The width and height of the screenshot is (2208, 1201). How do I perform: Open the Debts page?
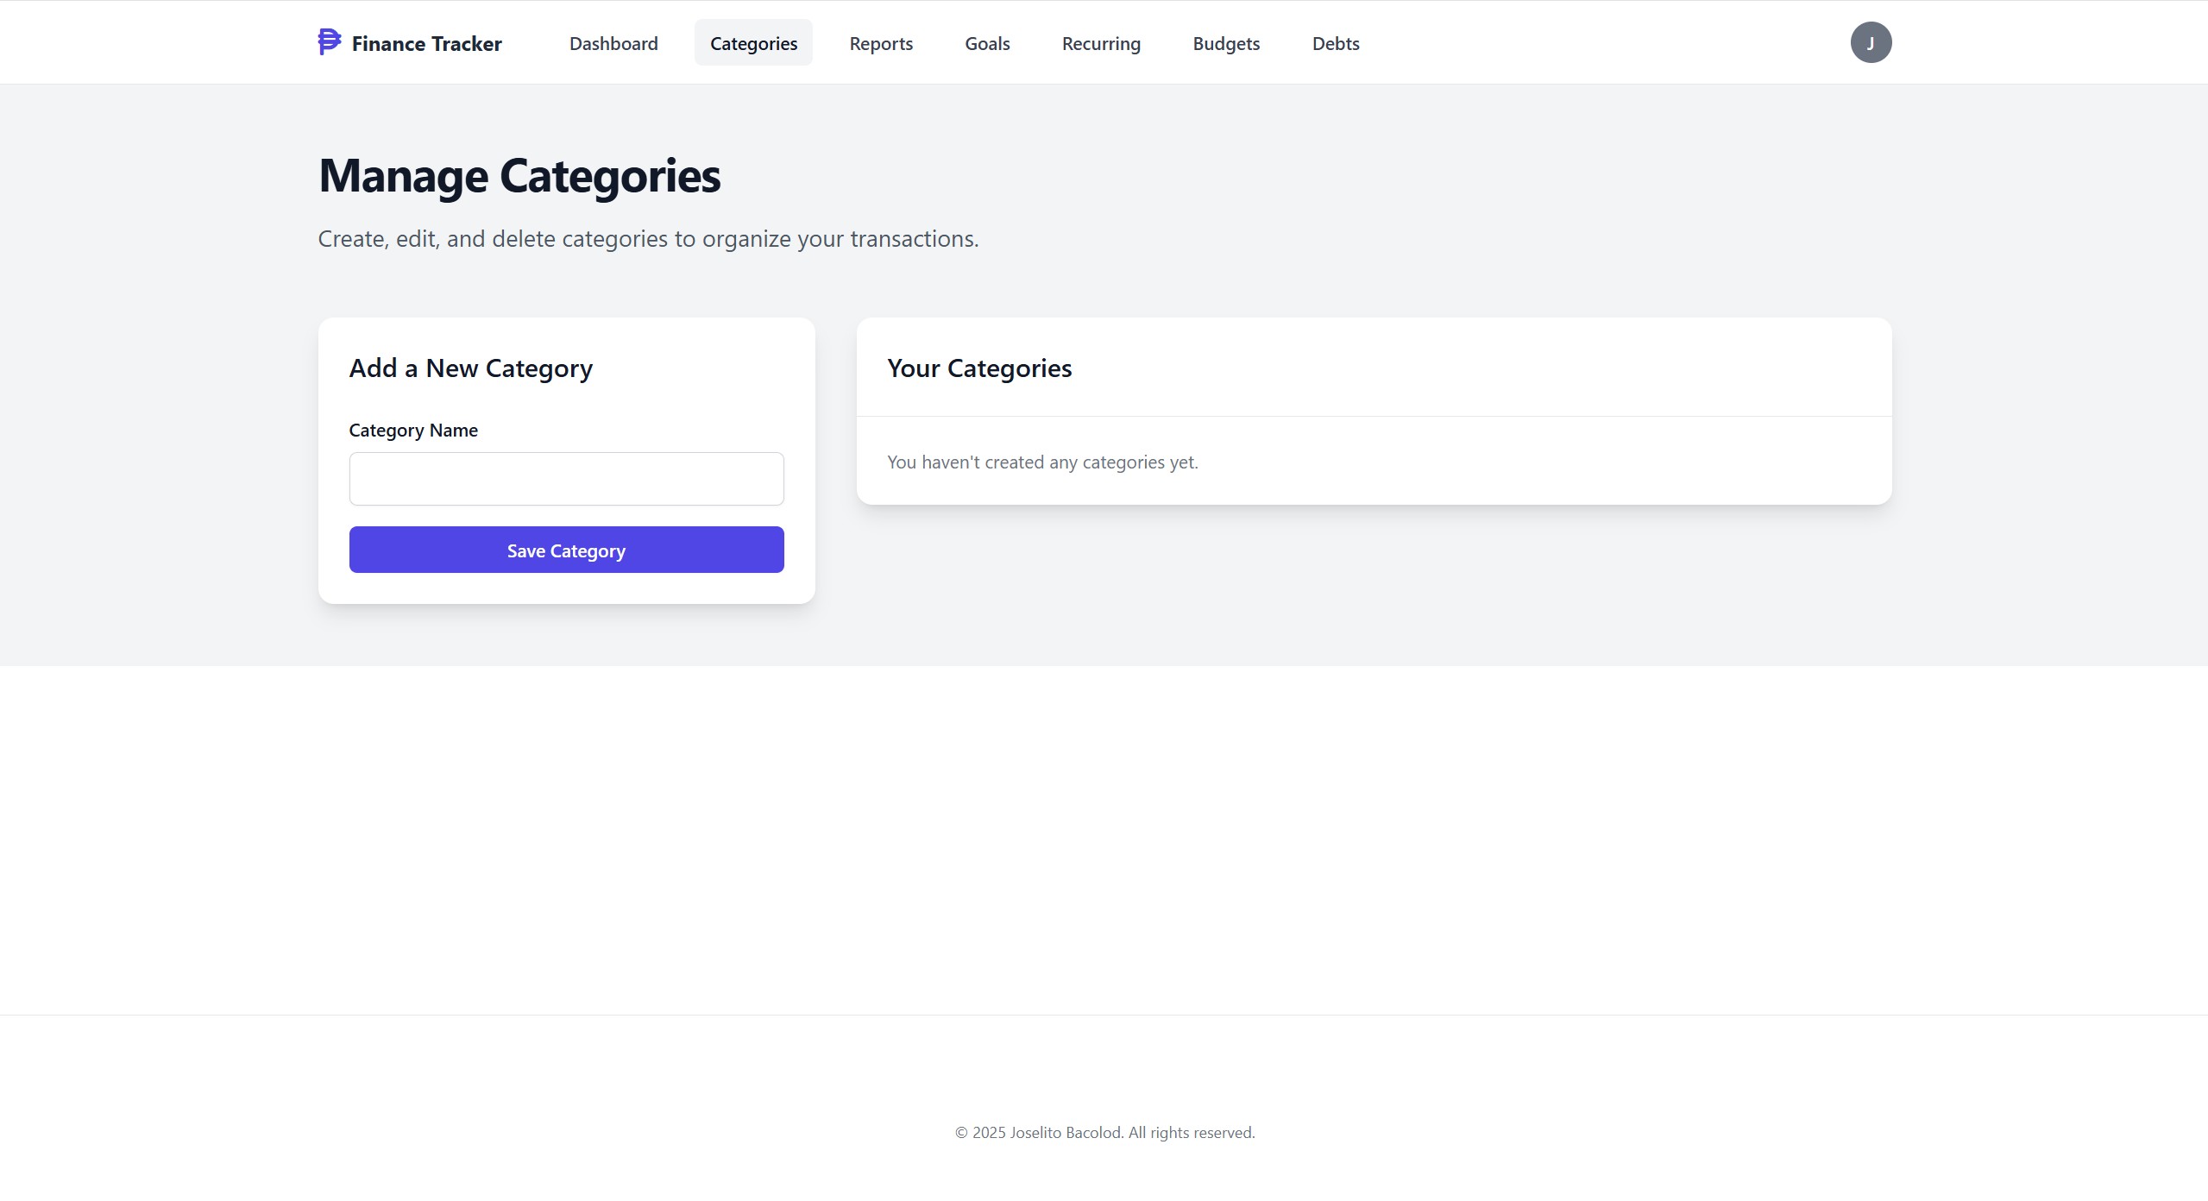(1335, 43)
